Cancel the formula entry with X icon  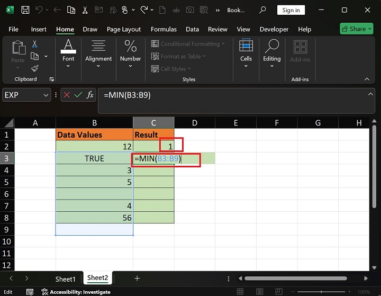(x=67, y=95)
